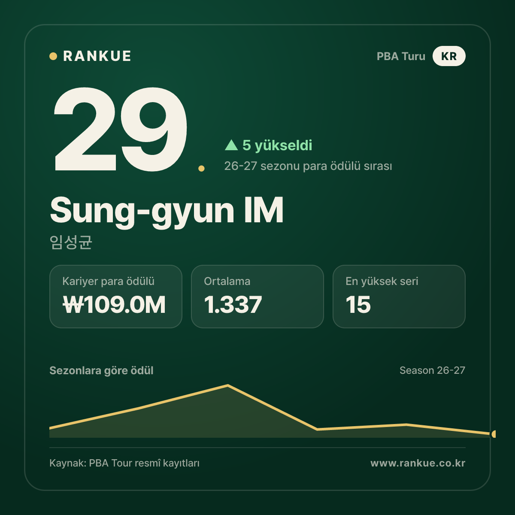Open the Ortalama stat card
The height and width of the screenshot is (515, 515).
coord(257,297)
